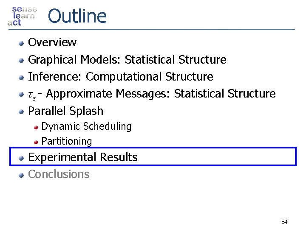Click red bullet beside Partitioning

pos(37,141)
